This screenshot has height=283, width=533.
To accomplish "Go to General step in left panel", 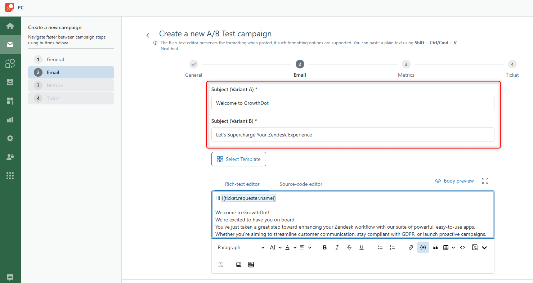I will tap(71, 59).
